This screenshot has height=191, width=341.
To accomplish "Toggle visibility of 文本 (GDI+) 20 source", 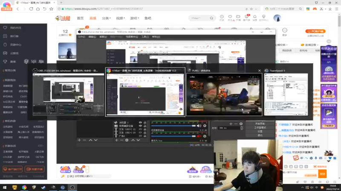I will pos(140,132).
